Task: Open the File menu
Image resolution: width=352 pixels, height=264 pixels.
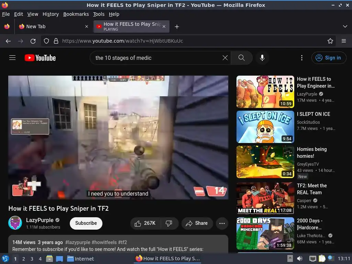Action: [x=6, y=14]
